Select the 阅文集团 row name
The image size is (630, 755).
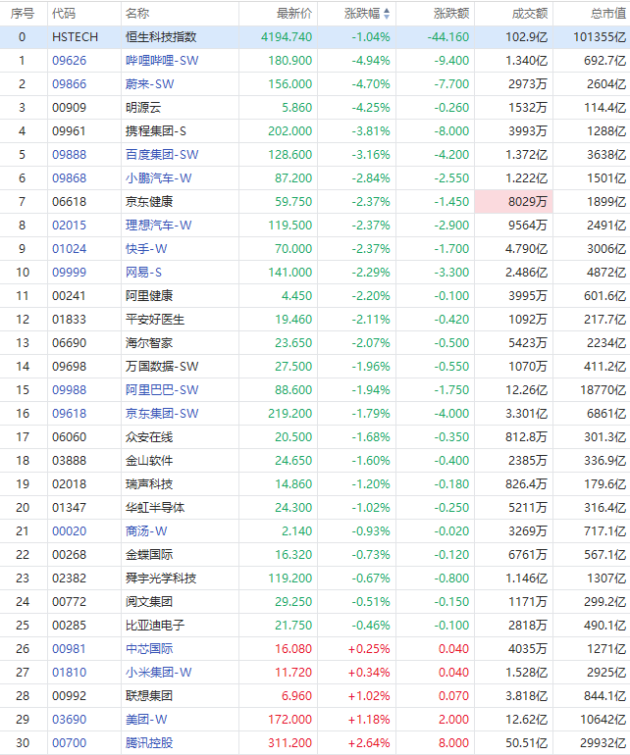149,602
